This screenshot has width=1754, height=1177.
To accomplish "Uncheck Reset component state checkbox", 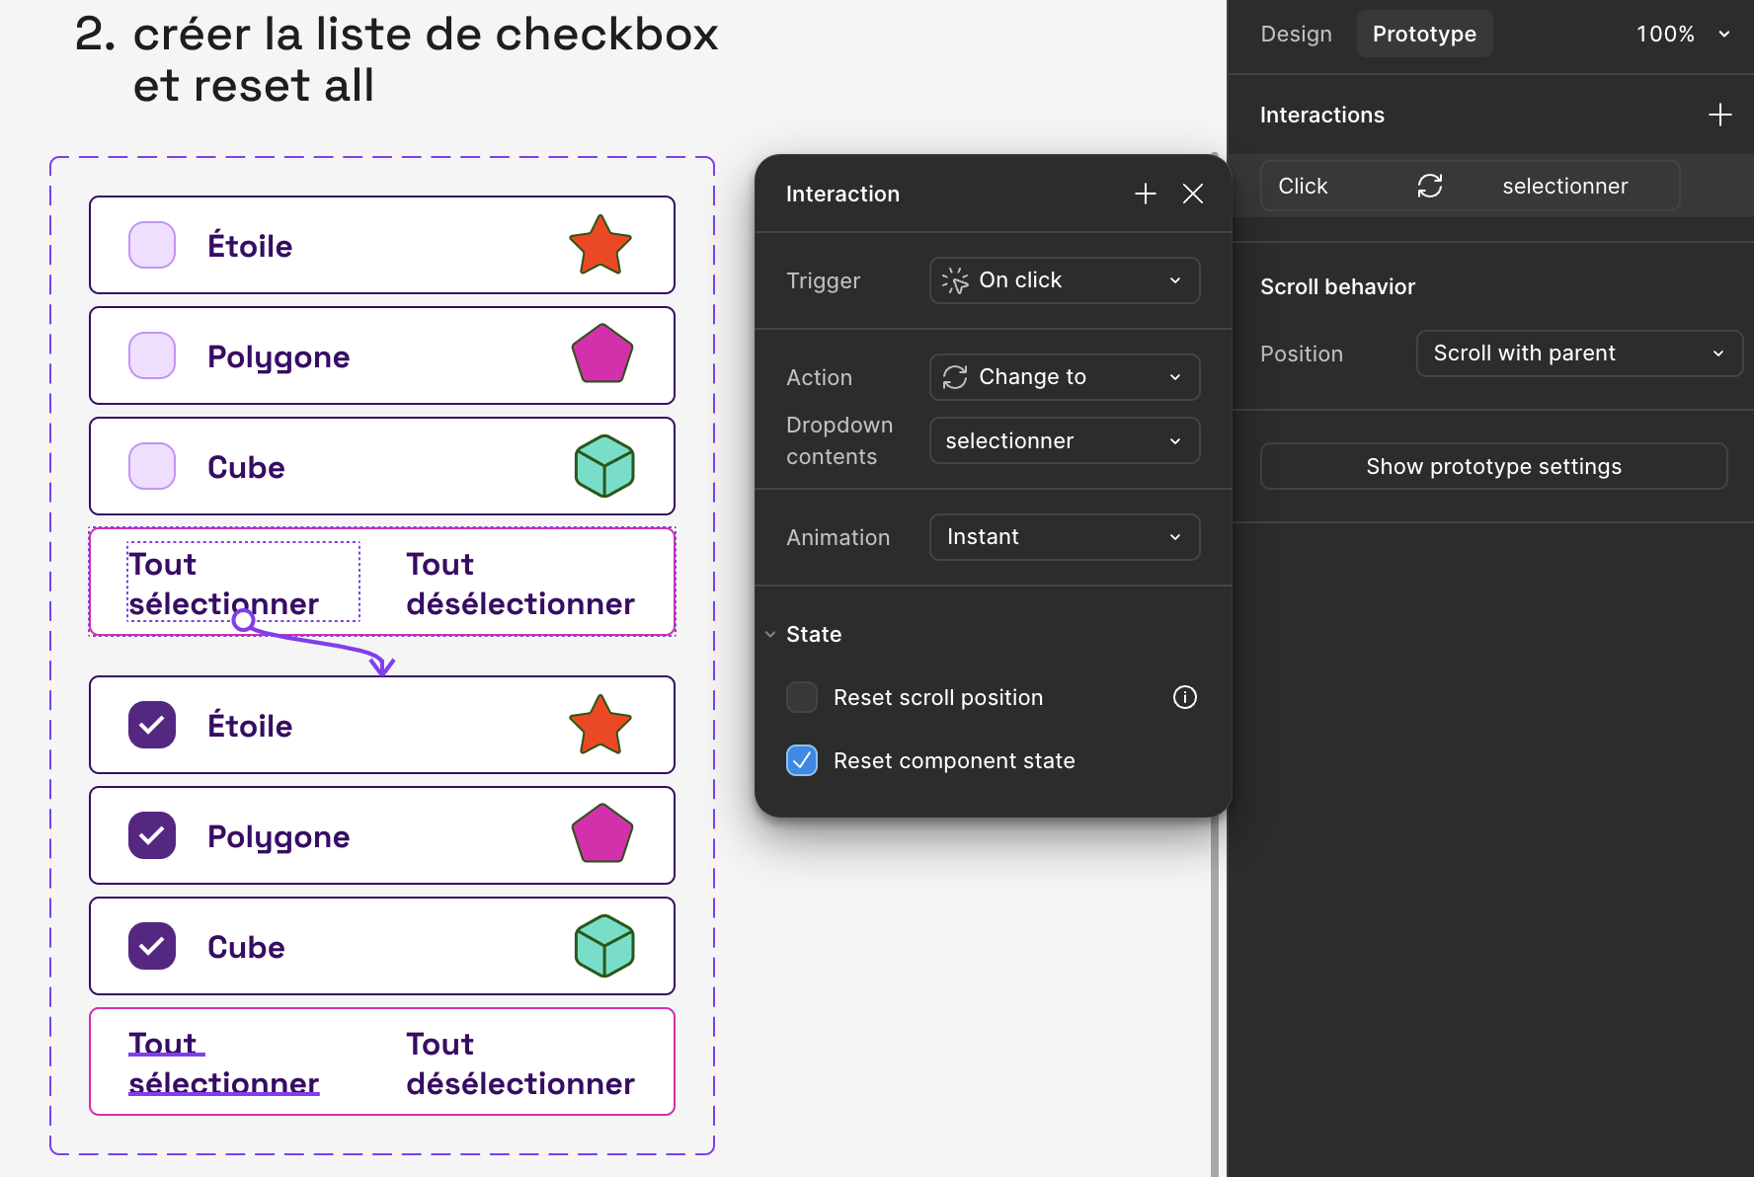I will pos(802,760).
